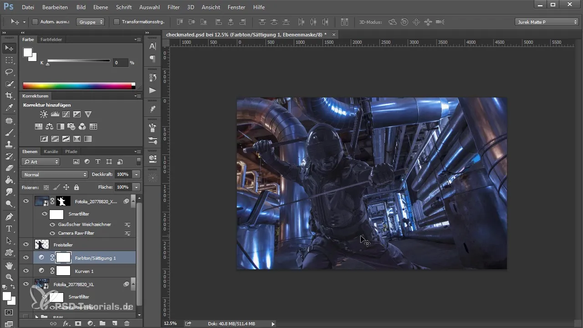Open status bar info arrow menu

pyautogui.click(x=273, y=323)
